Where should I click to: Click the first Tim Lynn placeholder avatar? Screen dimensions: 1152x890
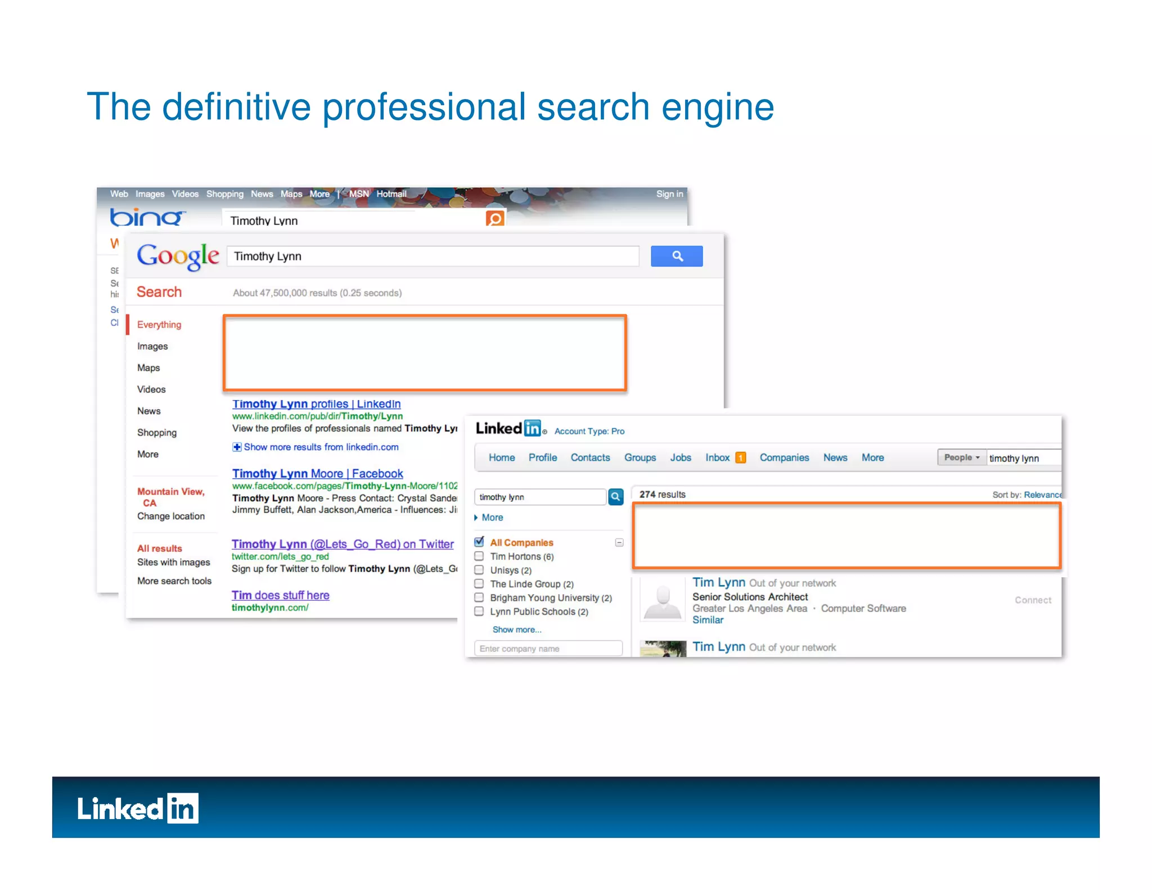click(663, 600)
